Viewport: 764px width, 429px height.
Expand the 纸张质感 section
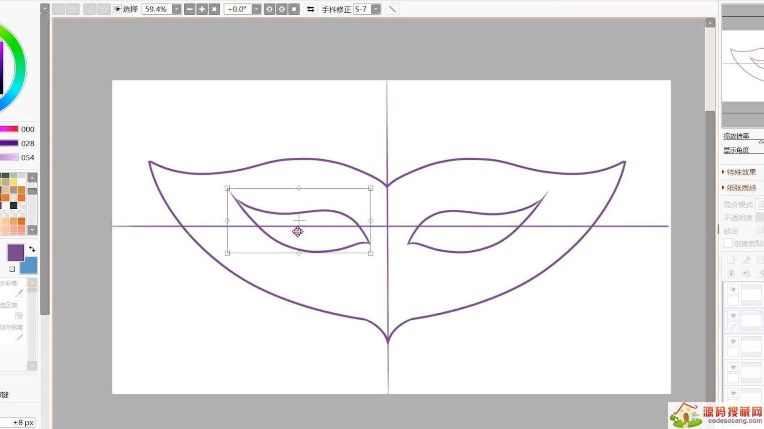[x=741, y=188]
